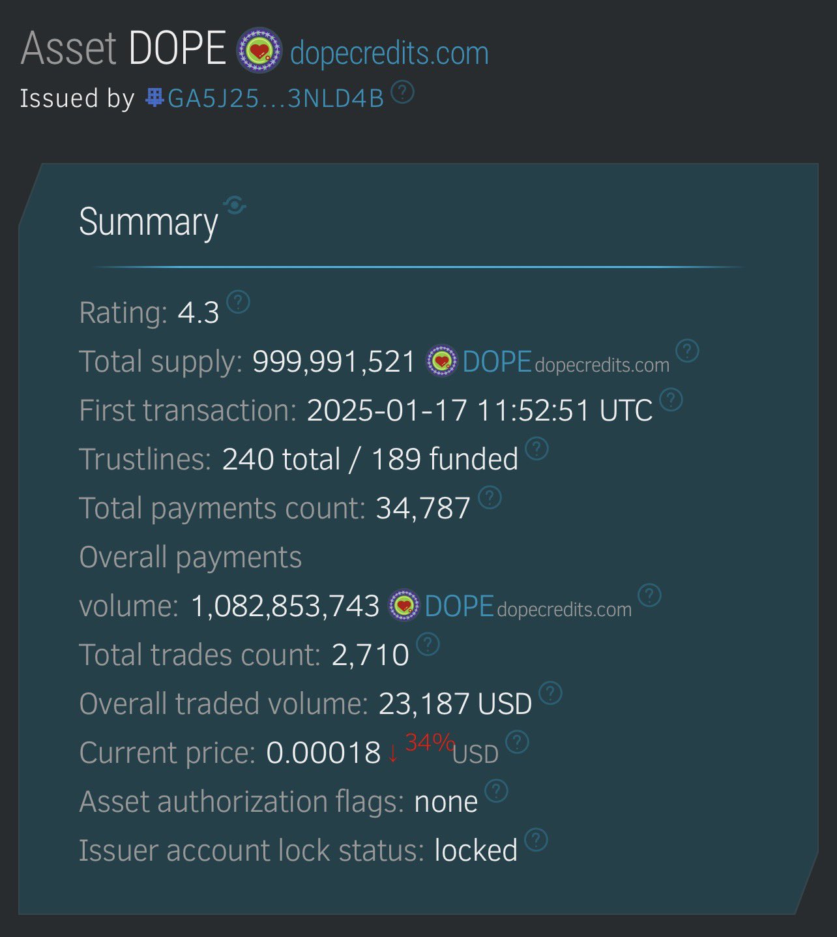Click the help icon next to Overall traded volume
This screenshot has height=937, width=837.
pyautogui.click(x=550, y=693)
